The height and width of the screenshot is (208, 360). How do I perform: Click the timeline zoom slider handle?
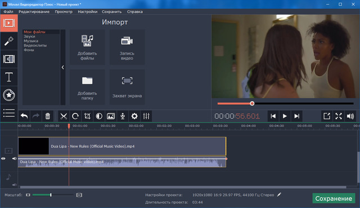[x=51, y=195]
